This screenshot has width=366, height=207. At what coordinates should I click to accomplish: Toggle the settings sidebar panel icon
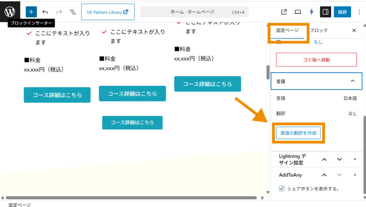[325, 12]
